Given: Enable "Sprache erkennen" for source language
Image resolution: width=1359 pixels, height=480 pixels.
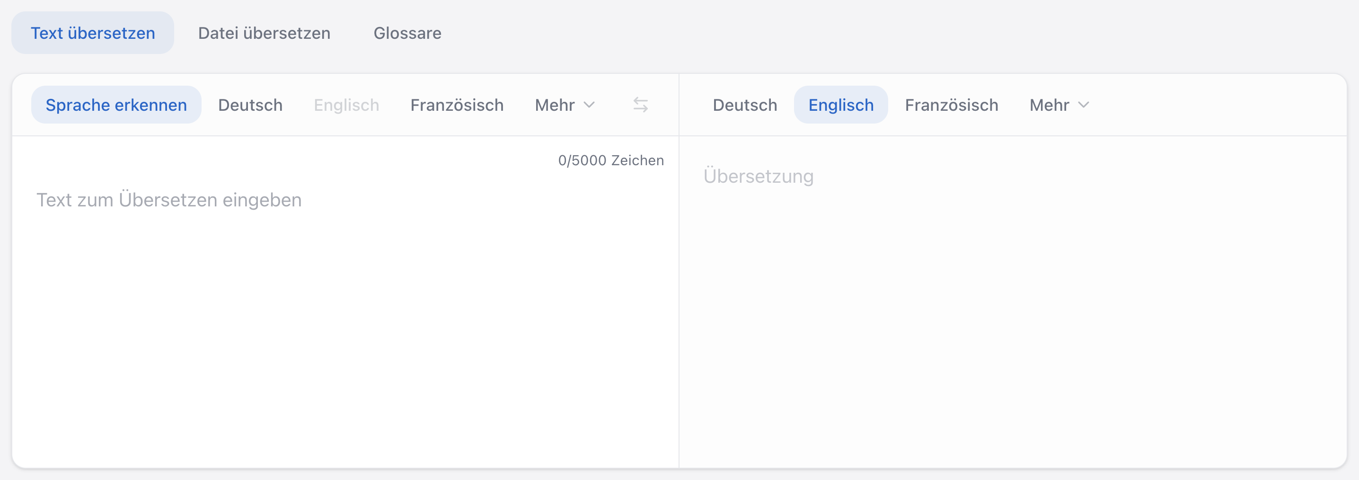Looking at the screenshot, I should 116,104.
